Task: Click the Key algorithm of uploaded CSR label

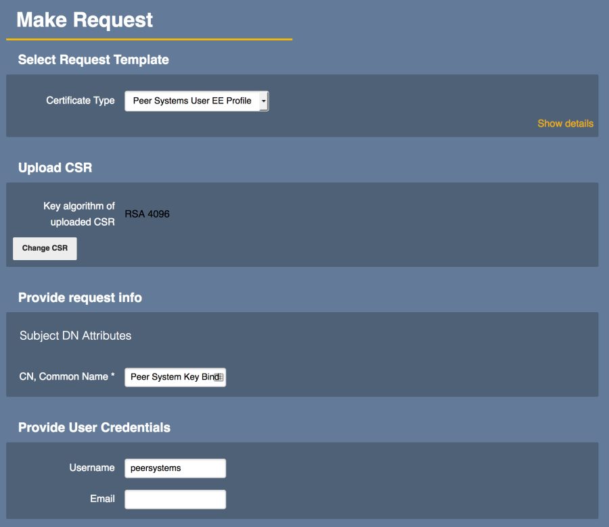Action: (x=79, y=214)
